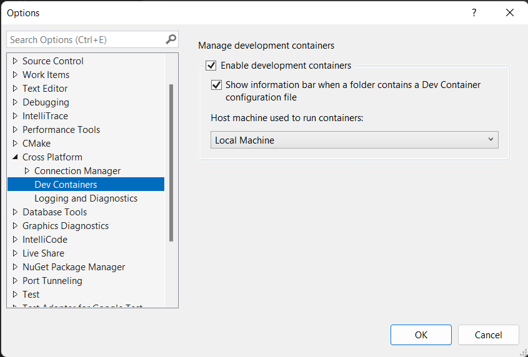Select the CMake options category
The width and height of the screenshot is (528, 357).
(x=36, y=144)
